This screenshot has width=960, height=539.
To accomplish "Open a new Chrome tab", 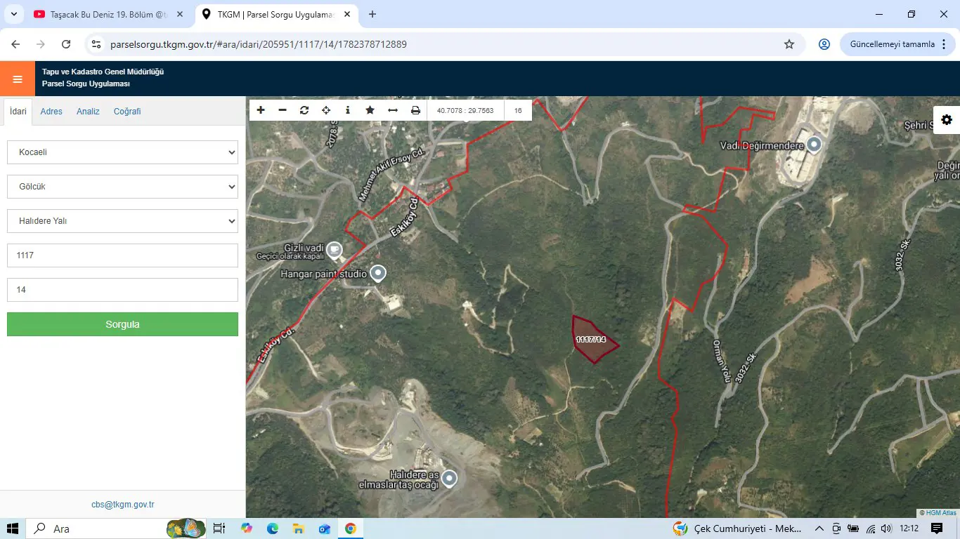I will pos(372,14).
